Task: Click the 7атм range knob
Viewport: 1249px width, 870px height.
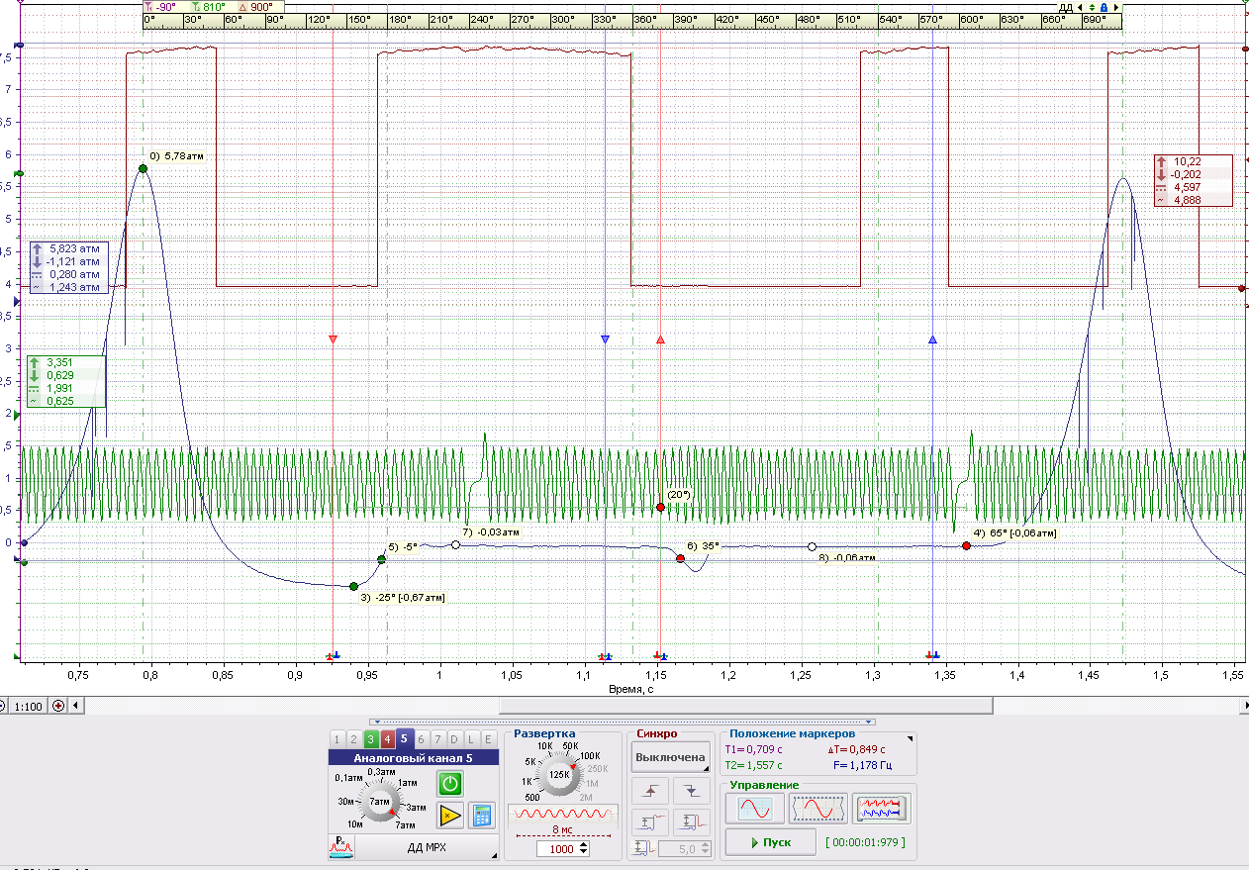Action: pos(381,800)
